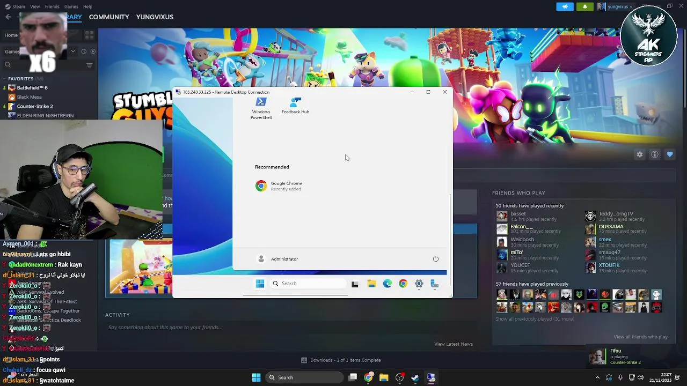687x386 pixels.
Task: Click the Steam announcements megaphone button
Action: pos(565,6)
